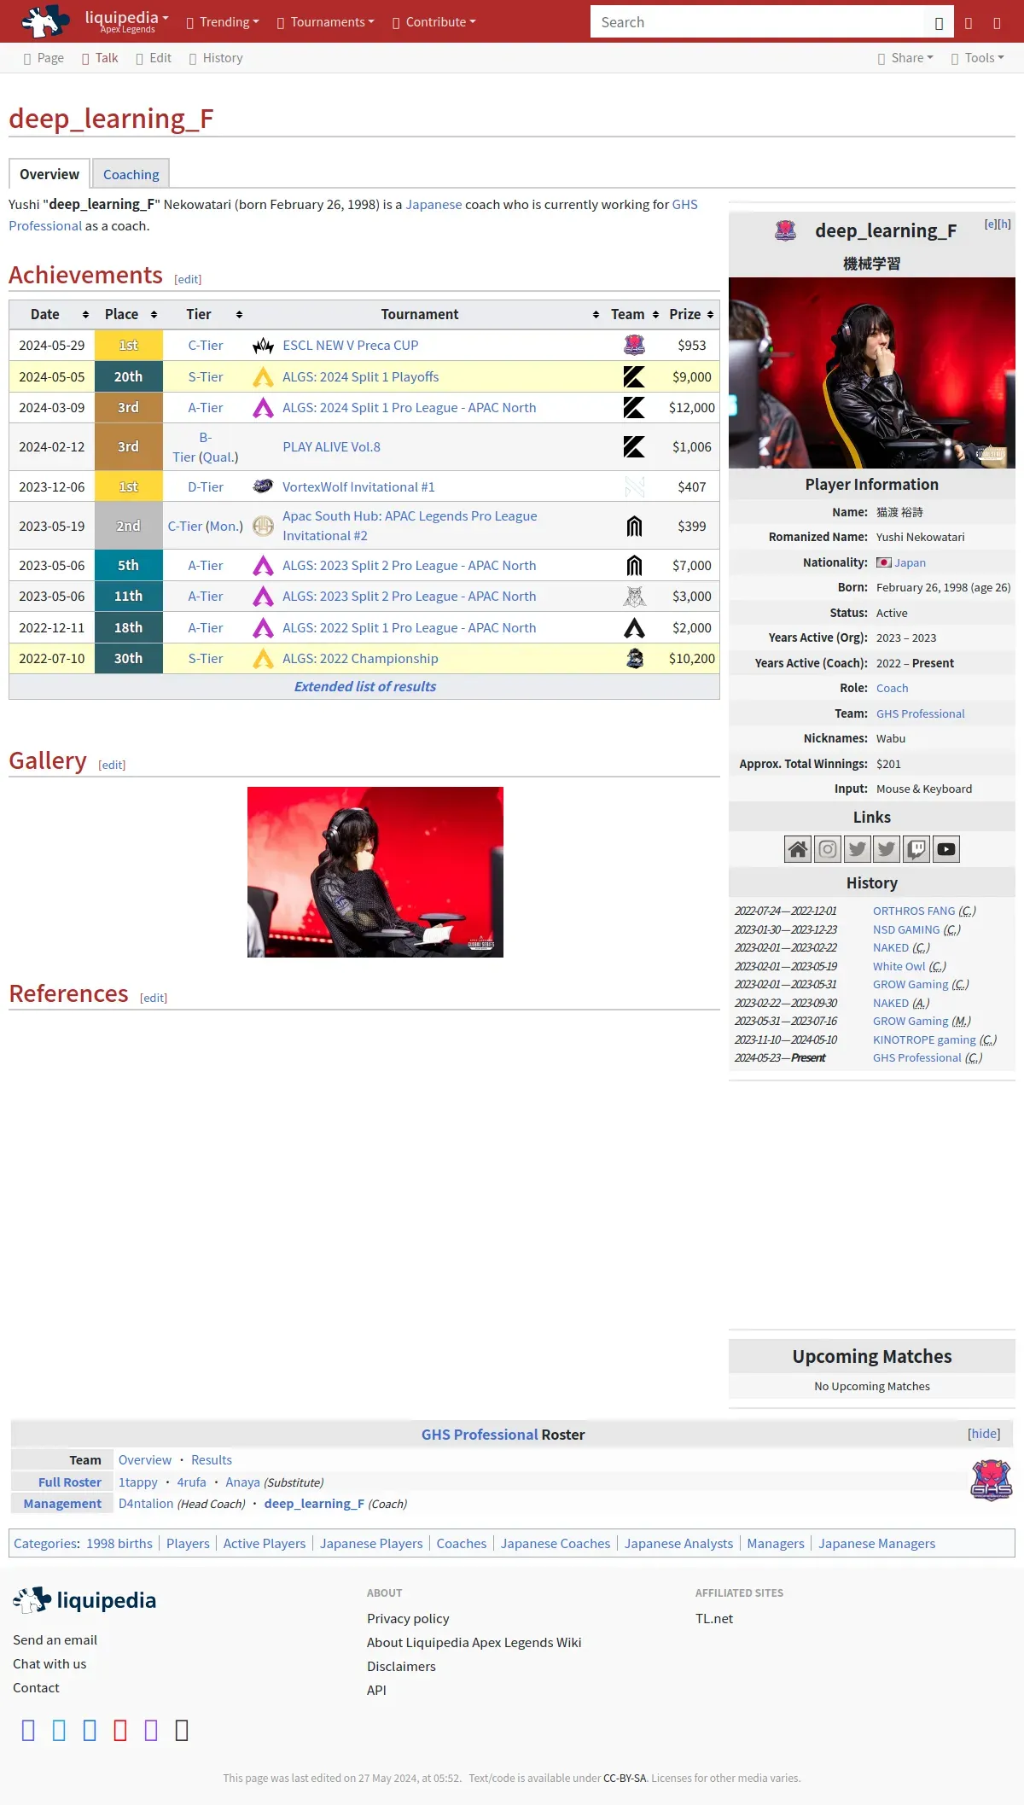Click the infobox [e] edit link
Image resolution: width=1024 pixels, height=1805 pixels.
(991, 224)
